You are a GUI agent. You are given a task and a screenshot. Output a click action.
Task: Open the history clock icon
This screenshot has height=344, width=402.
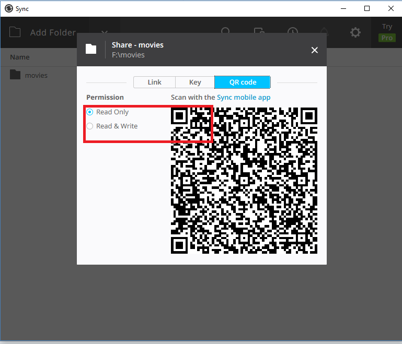[x=293, y=30]
